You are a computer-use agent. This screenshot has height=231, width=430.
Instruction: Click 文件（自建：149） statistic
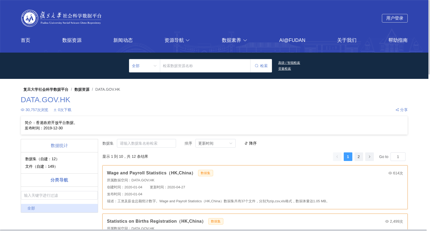pyautogui.click(x=41, y=166)
